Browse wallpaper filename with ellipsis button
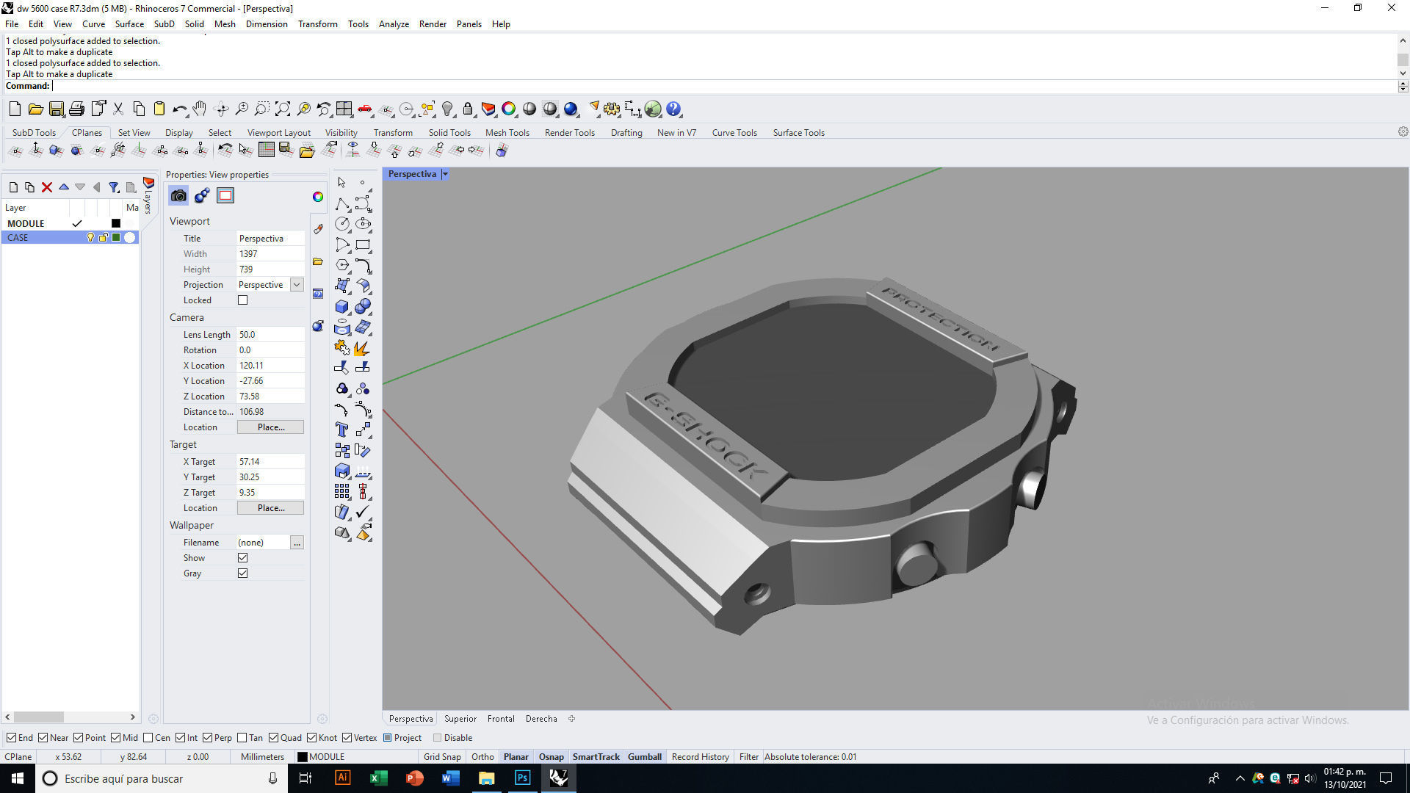The image size is (1410, 793). pyautogui.click(x=297, y=543)
